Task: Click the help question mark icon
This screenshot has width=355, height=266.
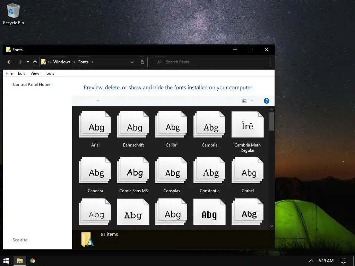Action: pyautogui.click(x=267, y=101)
